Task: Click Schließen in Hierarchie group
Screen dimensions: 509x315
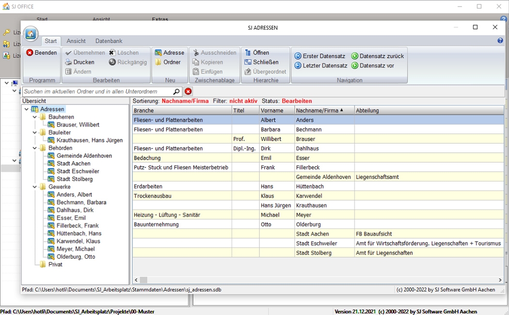Action: coord(262,62)
